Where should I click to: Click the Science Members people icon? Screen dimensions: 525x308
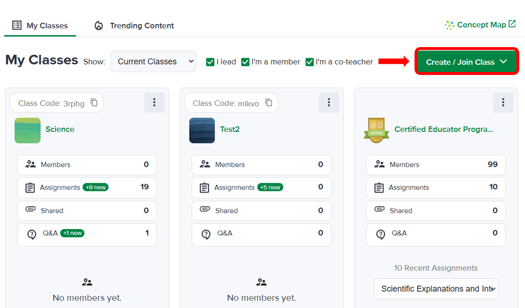click(30, 164)
